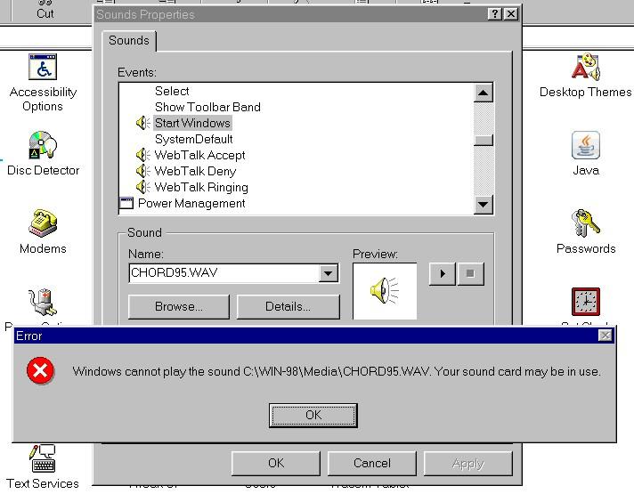
Task: Click the Cut toolbar button
Action: [45, 10]
